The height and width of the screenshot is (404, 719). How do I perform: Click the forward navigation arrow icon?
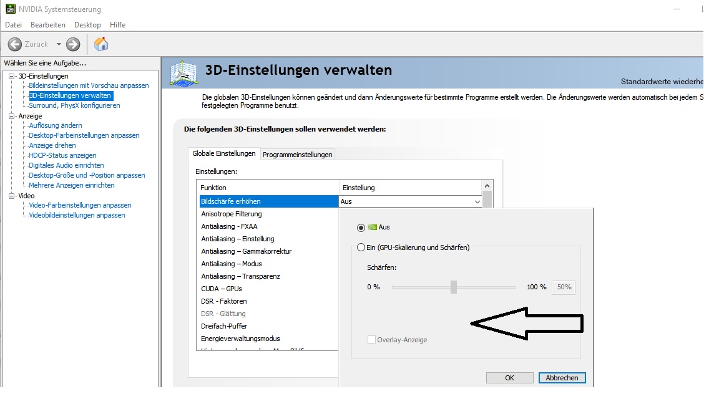[x=73, y=44]
